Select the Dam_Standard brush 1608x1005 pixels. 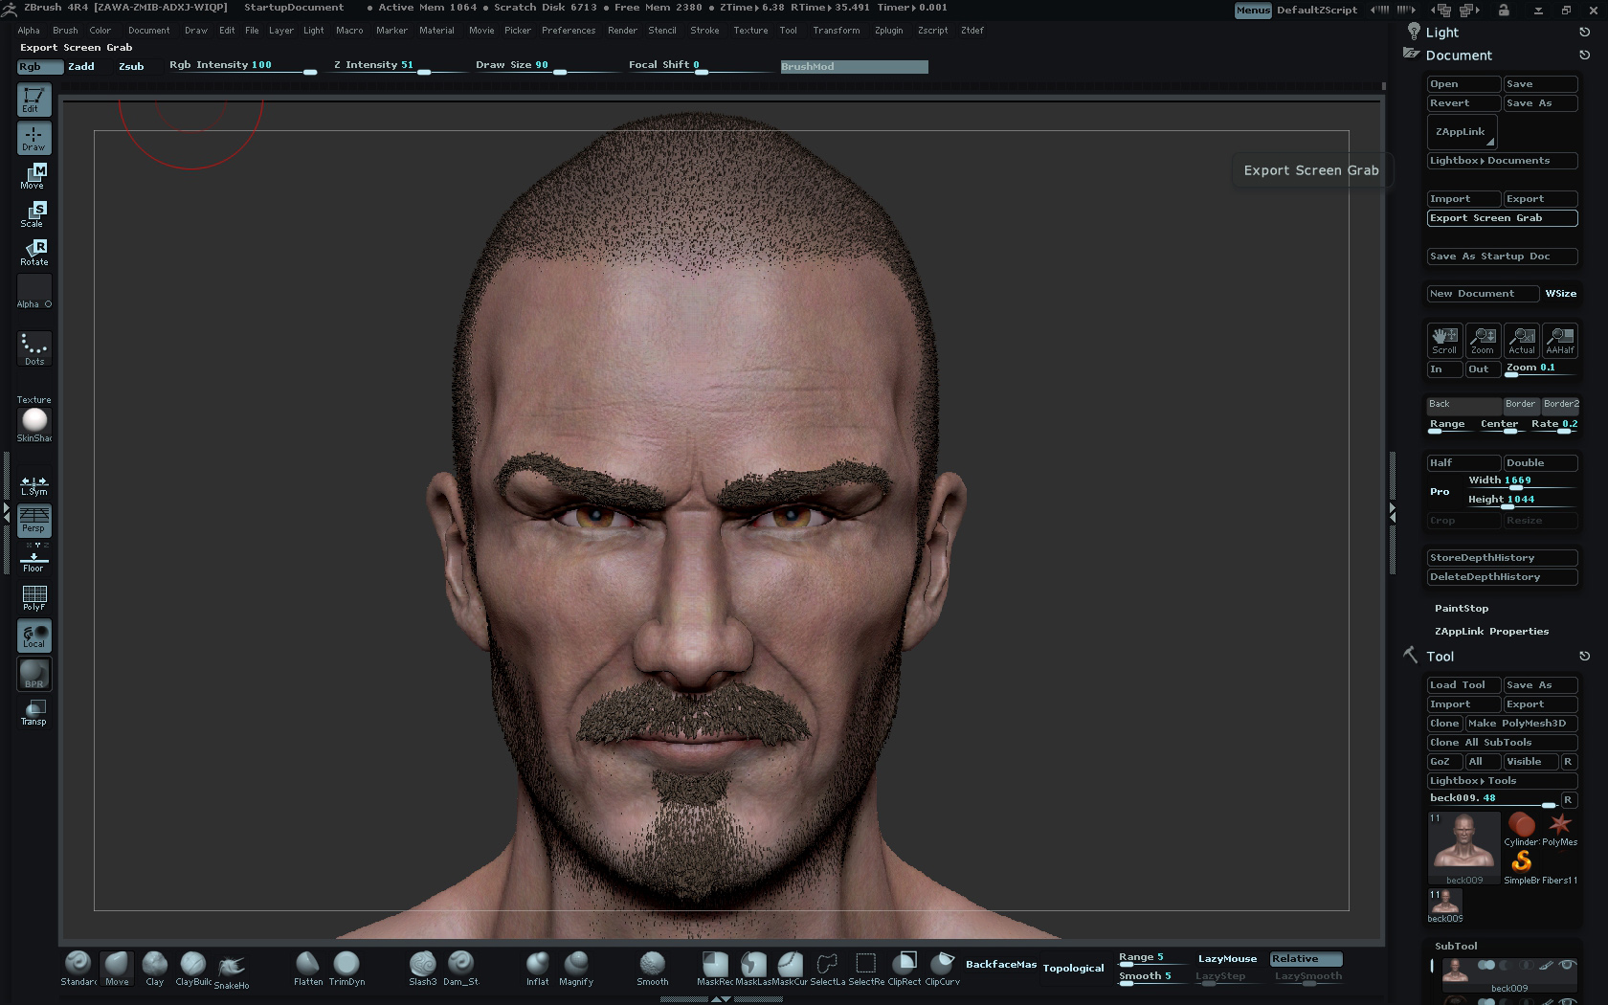point(460,968)
